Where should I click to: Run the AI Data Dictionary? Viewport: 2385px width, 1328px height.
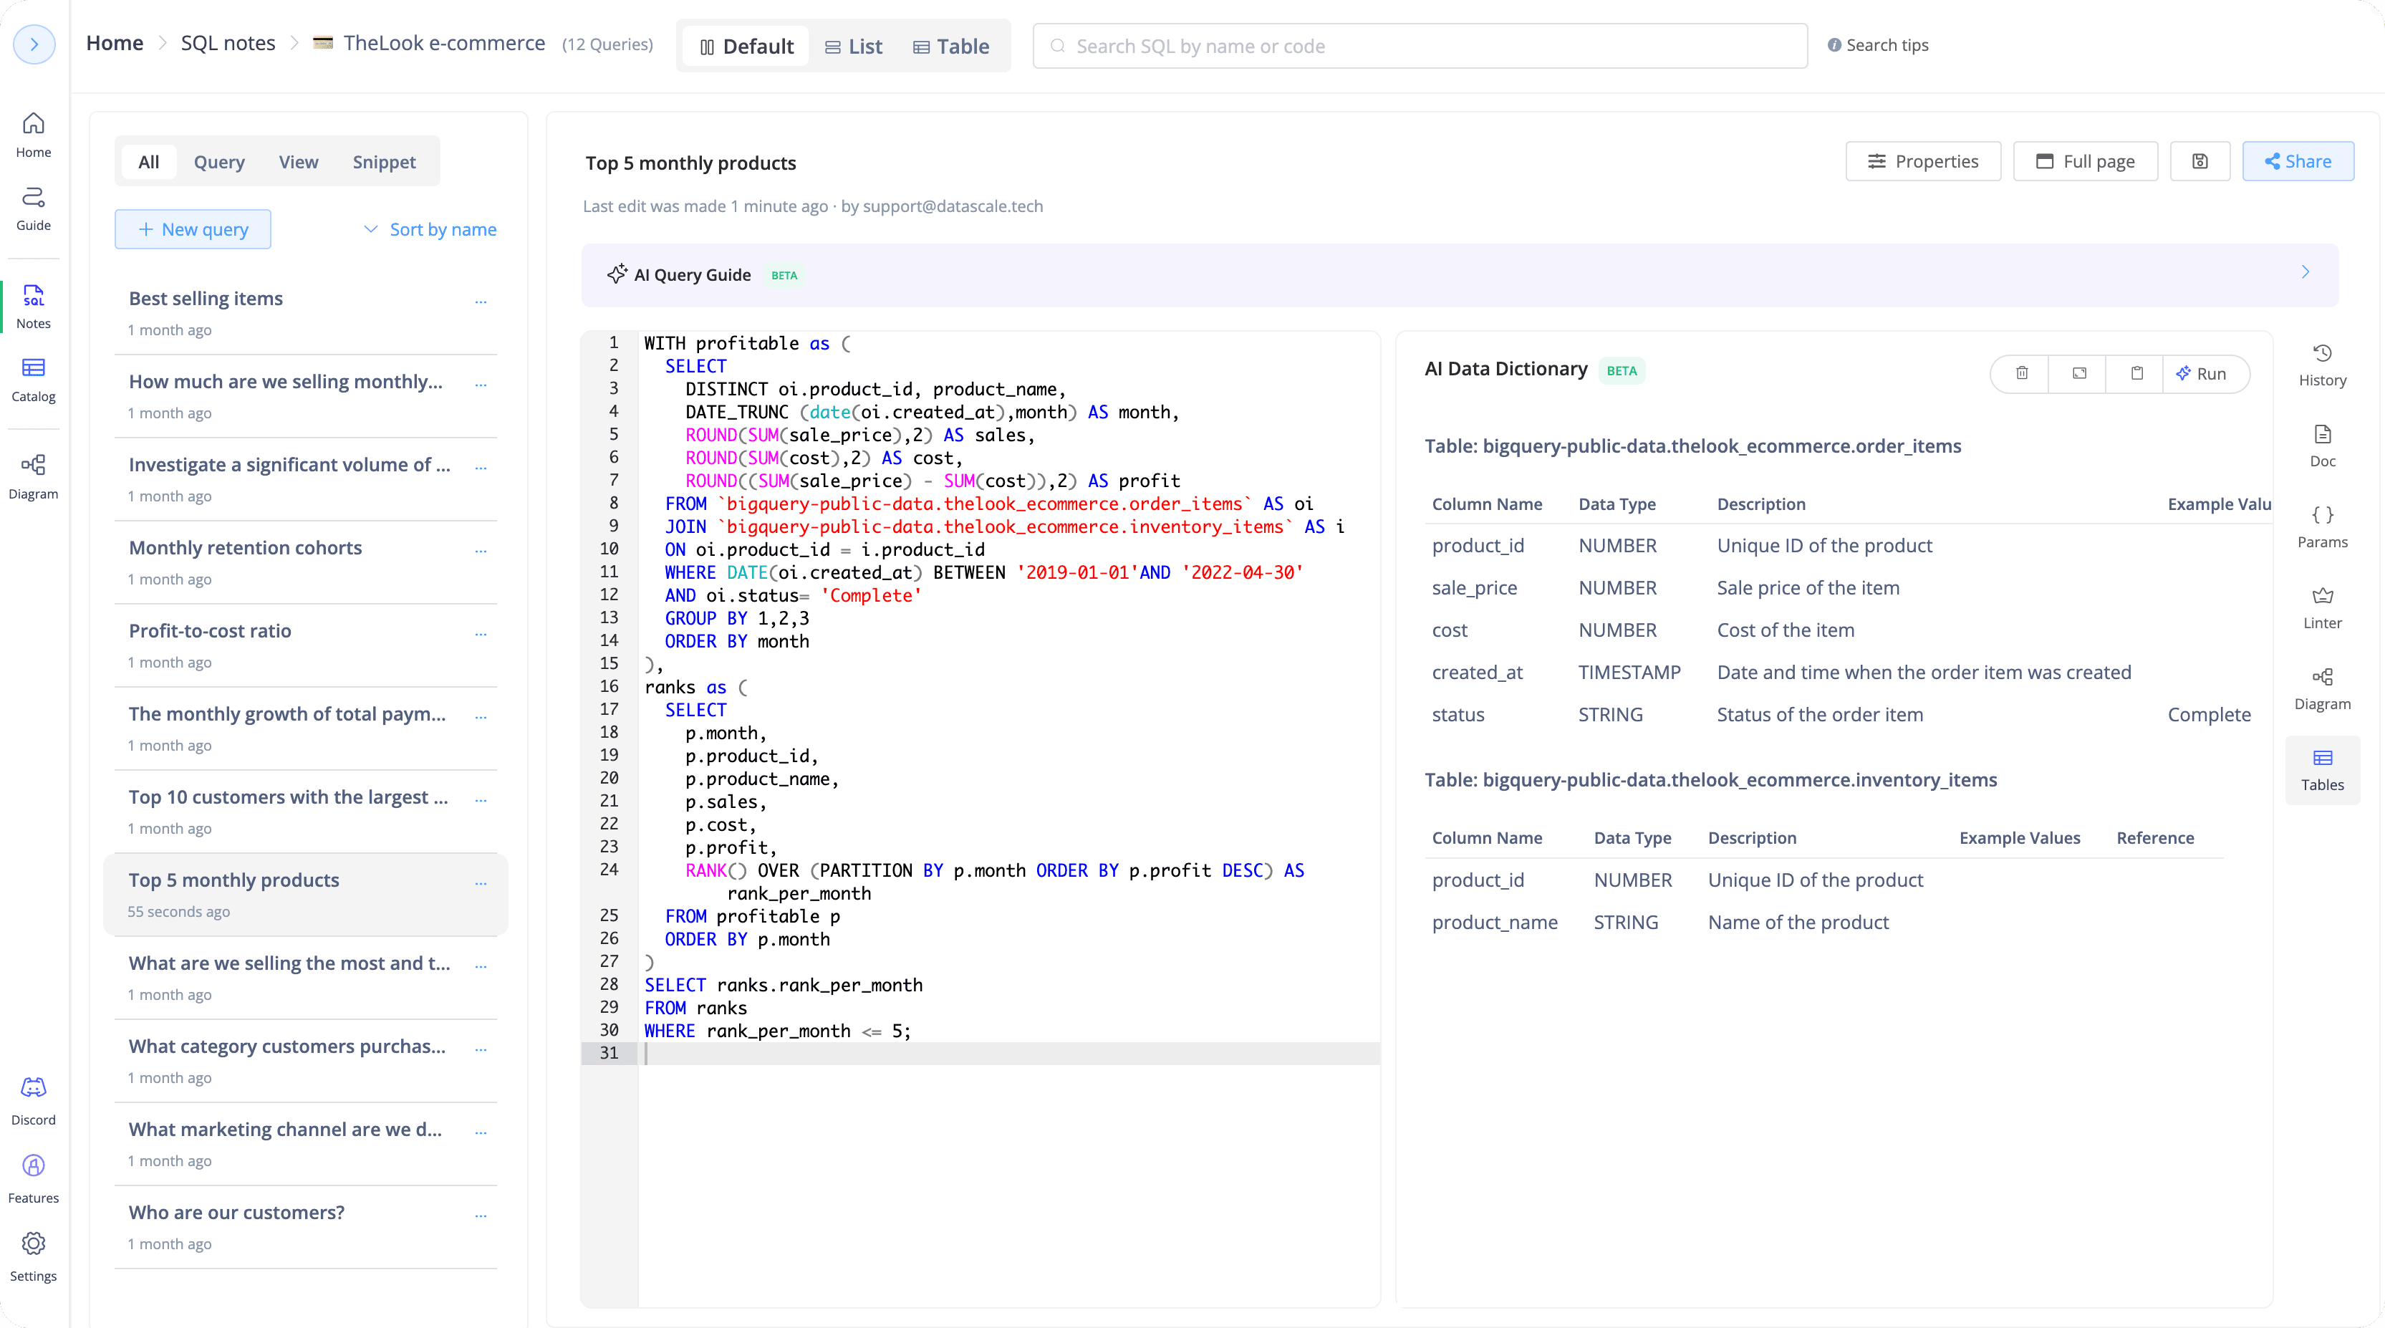click(x=2202, y=373)
